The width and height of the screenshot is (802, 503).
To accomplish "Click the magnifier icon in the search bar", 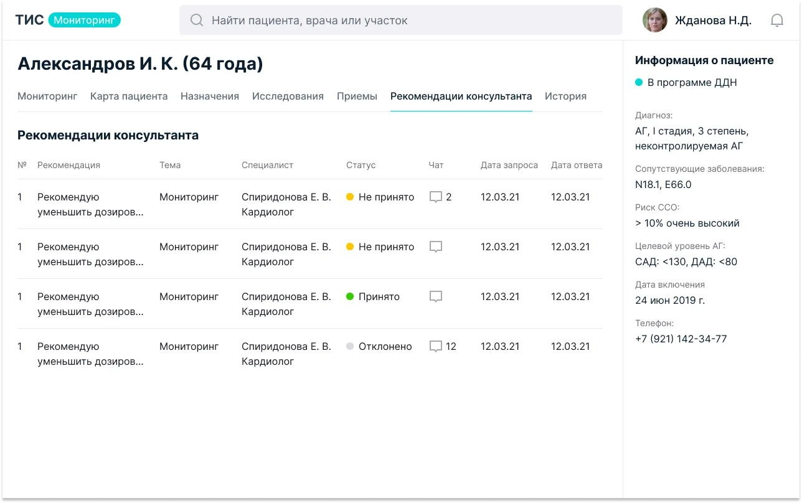I will coord(197,21).
